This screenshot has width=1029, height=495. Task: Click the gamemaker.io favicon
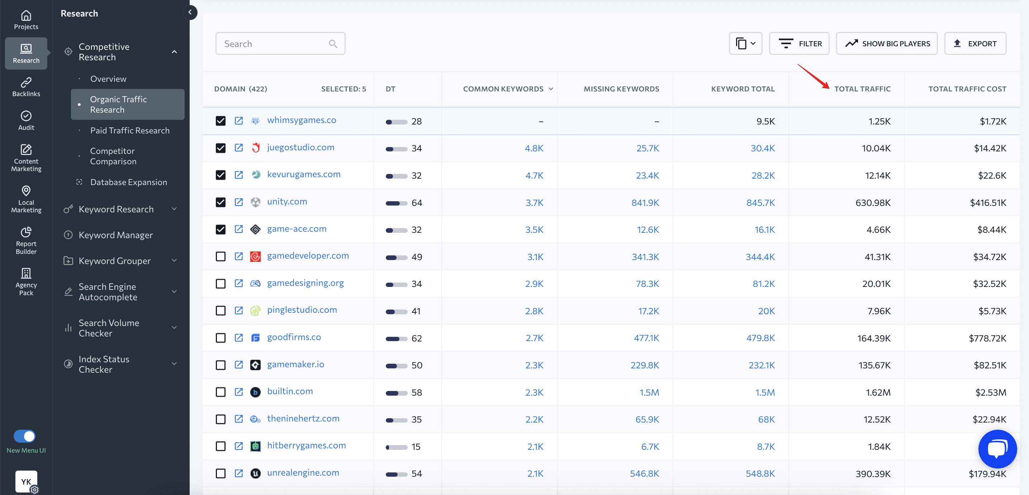(x=255, y=365)
